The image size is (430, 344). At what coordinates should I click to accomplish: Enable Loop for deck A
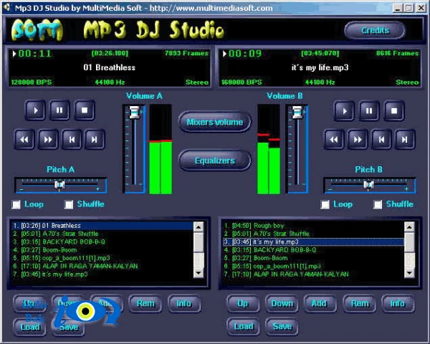pyautogui.click(x=16, y=204)
